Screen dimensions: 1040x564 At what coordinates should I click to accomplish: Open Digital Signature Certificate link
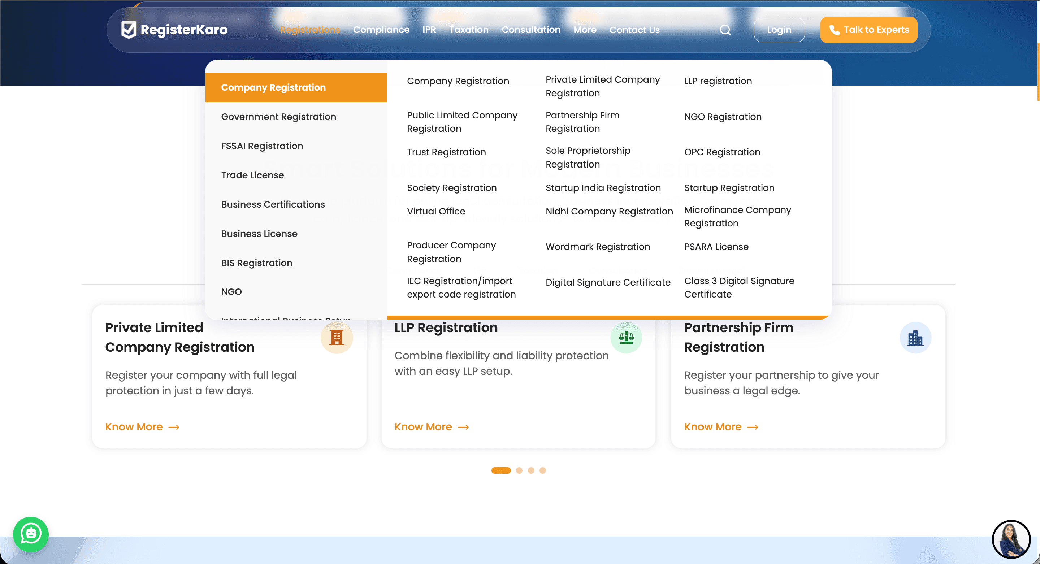tap(608, 282)
